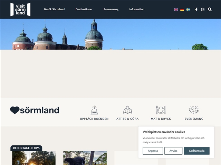Select the Reportage & Tips tab
This screenshot has width=221, height=165.
tap(26, 148)
